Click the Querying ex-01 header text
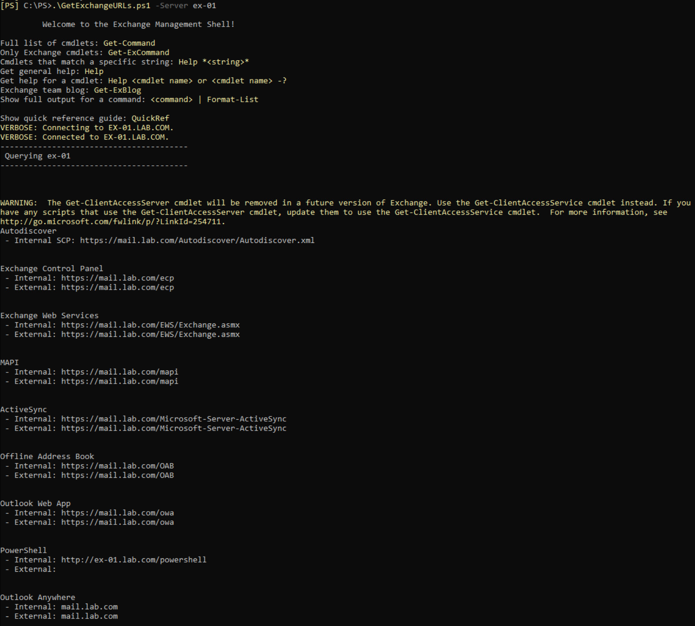Screen dimensions: 695x626 click(37, 156)
